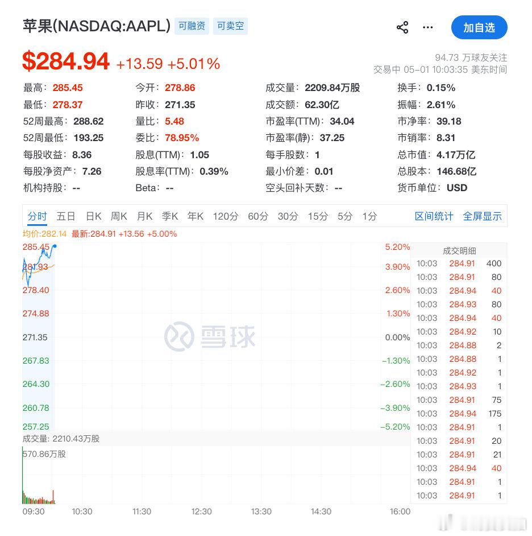This screenshot has height=536, width=532.
Task: Choose the 30分 interval tab
Action: coord(288,216)
